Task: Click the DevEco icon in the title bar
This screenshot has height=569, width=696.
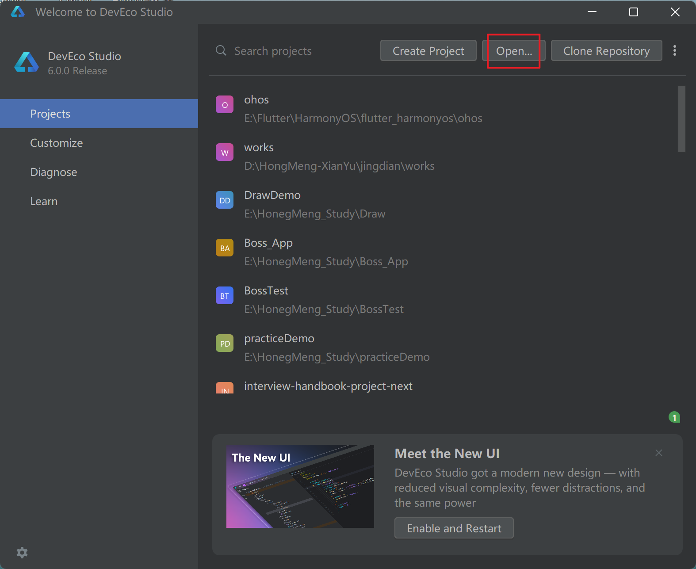Action: click(x=18, y=12)
